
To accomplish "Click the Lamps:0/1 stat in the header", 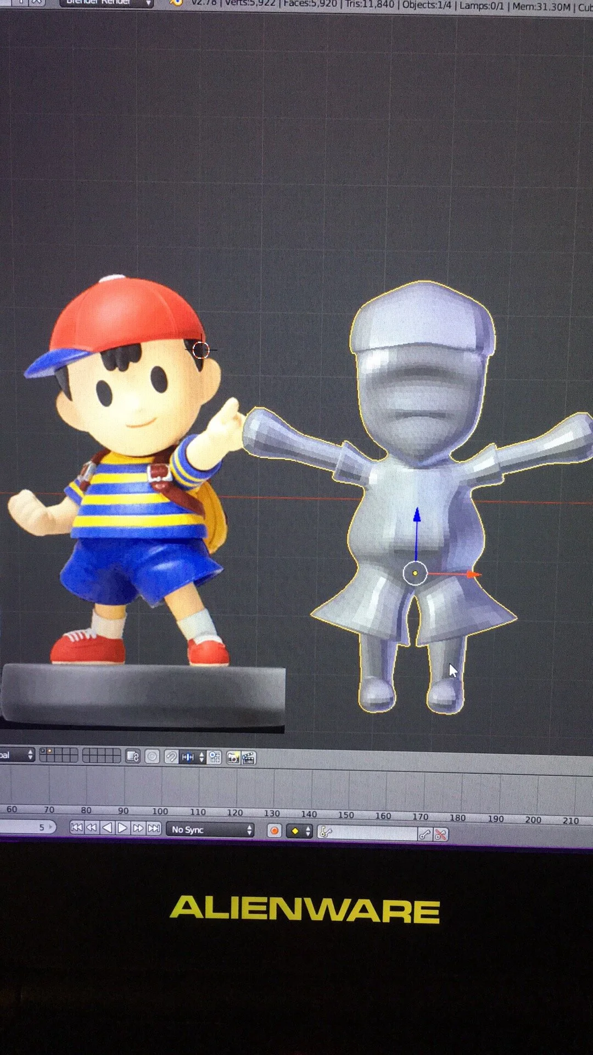I will pyautogui.click(x=482, y=6).
